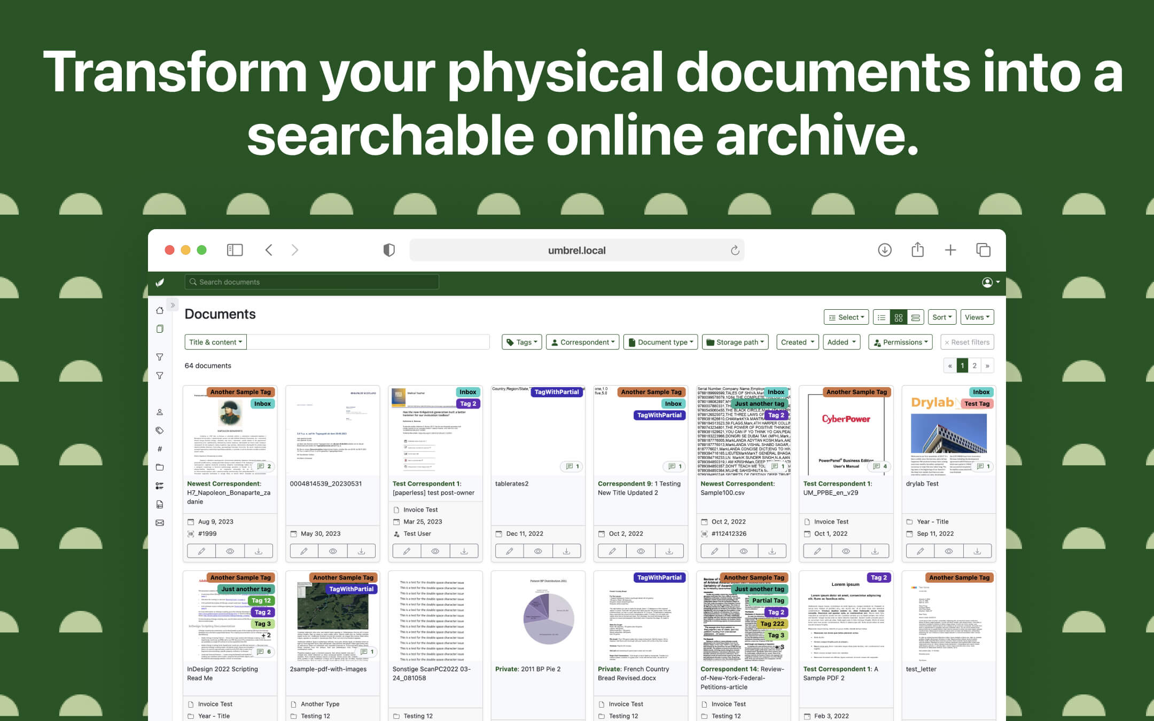Edit the drylab Test document with the pencil icon
Screen dimensions: 1154x721
point(919,551)
